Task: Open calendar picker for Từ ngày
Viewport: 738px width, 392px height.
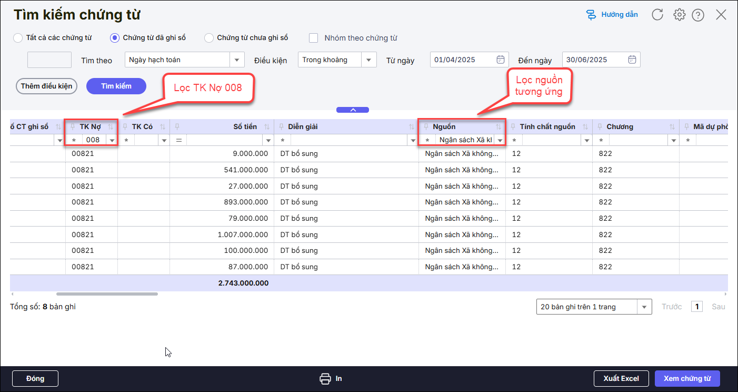Action: (x=501, y=60)
